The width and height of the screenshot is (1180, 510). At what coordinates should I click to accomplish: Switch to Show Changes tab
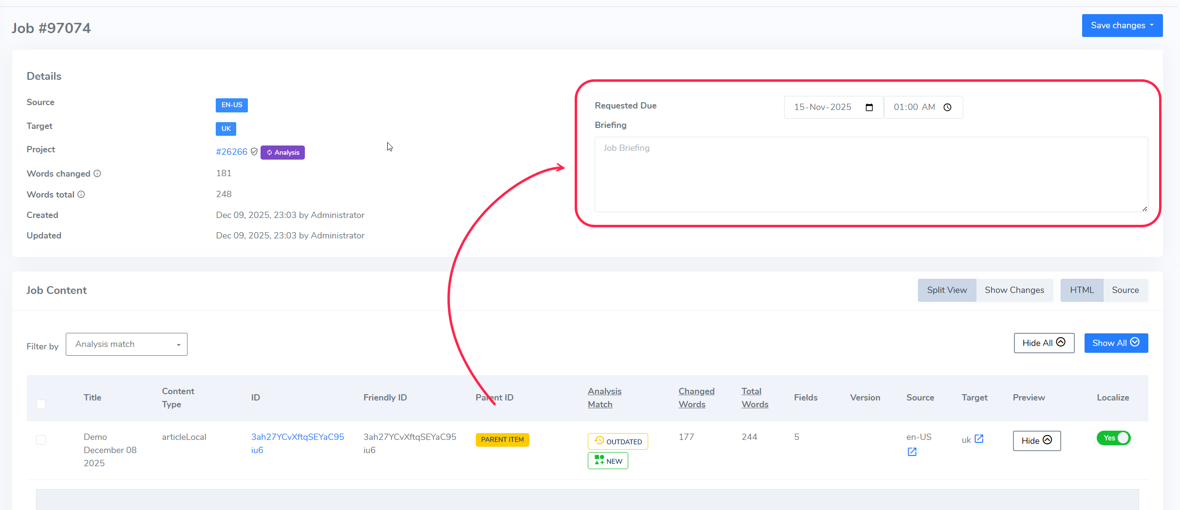[x=1014, y=290]
